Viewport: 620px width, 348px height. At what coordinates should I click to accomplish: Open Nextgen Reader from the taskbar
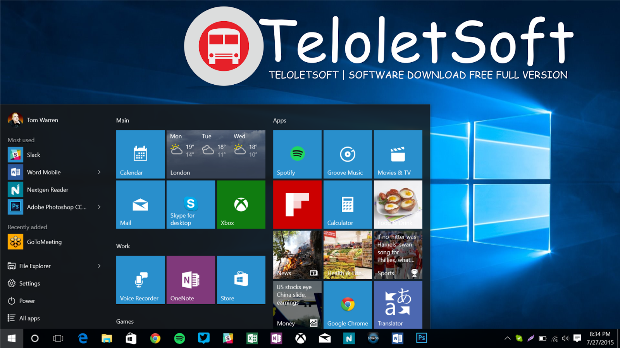click(x=349, y=338)
